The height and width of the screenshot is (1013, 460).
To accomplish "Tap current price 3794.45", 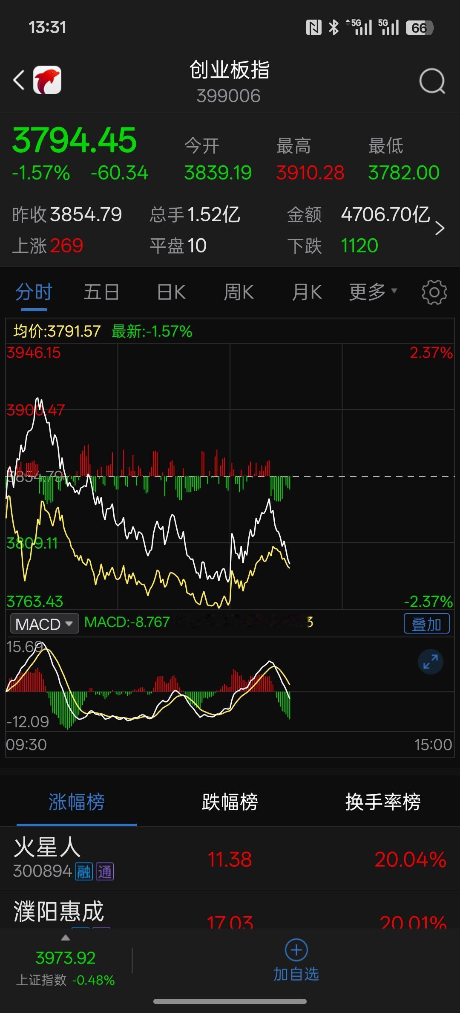I will coord(75,140).
